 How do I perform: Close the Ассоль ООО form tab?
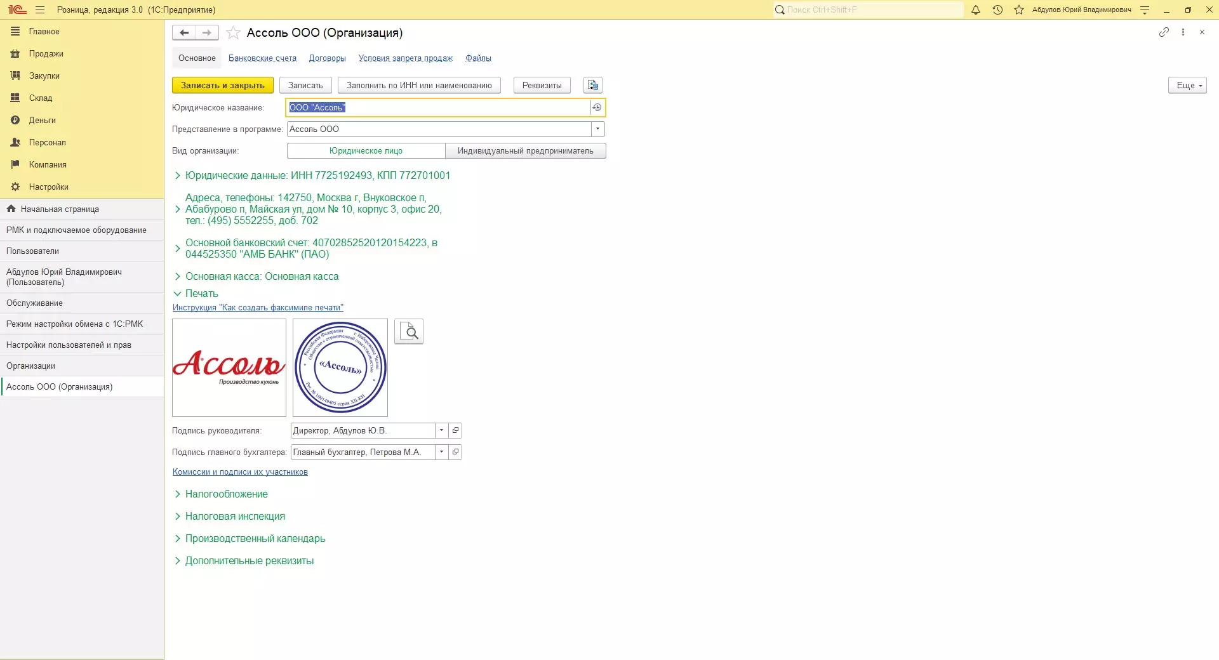tap(1202, 32)
